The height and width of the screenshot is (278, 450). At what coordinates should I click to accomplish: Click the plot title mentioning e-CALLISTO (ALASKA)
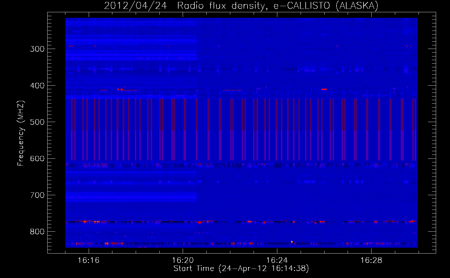241,6
